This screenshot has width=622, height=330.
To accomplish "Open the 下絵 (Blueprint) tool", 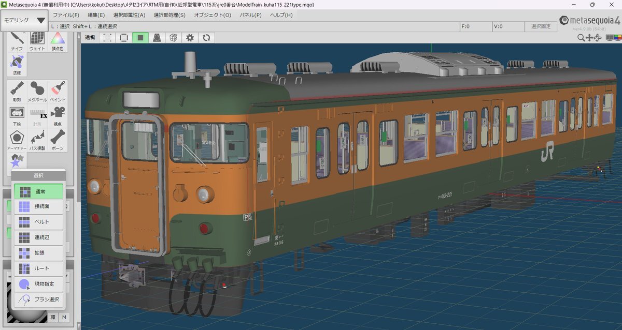I will [17, 116].
